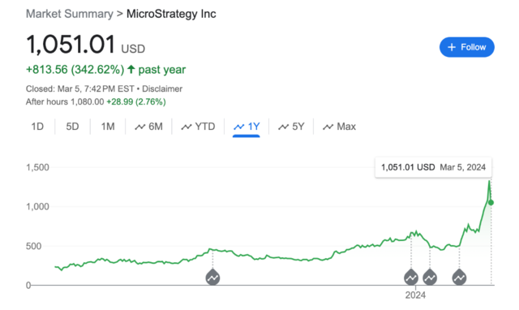
Task: Click the trend icon beside YTD
Action: (187, 127)
